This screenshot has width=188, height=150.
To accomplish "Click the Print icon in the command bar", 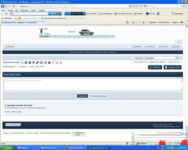I will (x=143, y=22).
